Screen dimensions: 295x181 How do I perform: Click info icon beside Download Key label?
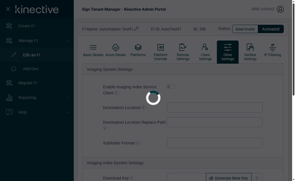click(131, 178)
